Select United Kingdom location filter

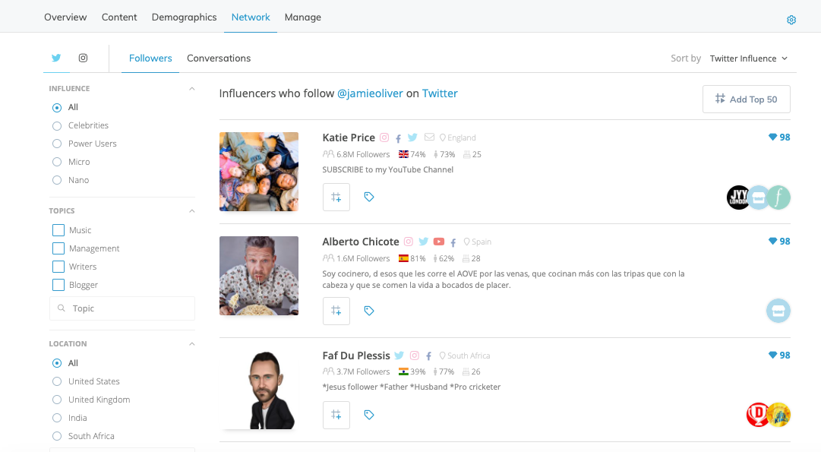tap(91, 400)
